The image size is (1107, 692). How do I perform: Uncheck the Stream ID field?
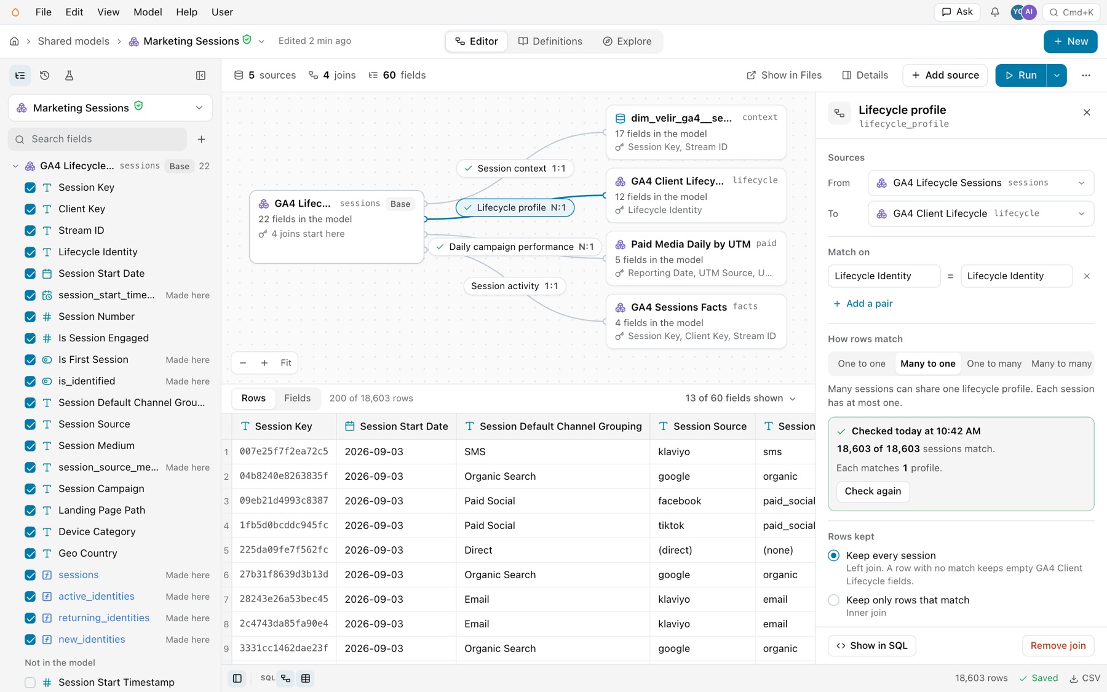click(30, 231)
